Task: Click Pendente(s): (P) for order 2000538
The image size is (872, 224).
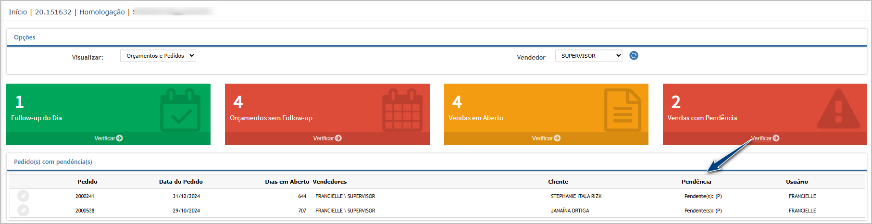Action: (x=703, y=211)
